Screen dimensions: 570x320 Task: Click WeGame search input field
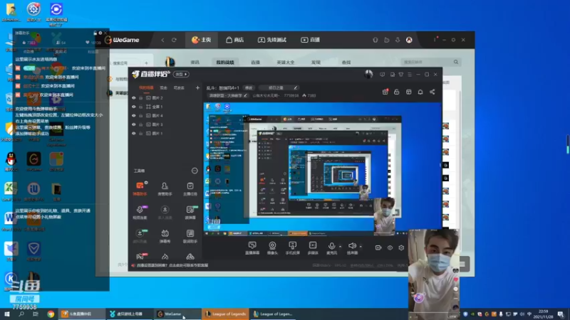coord(430,62)
